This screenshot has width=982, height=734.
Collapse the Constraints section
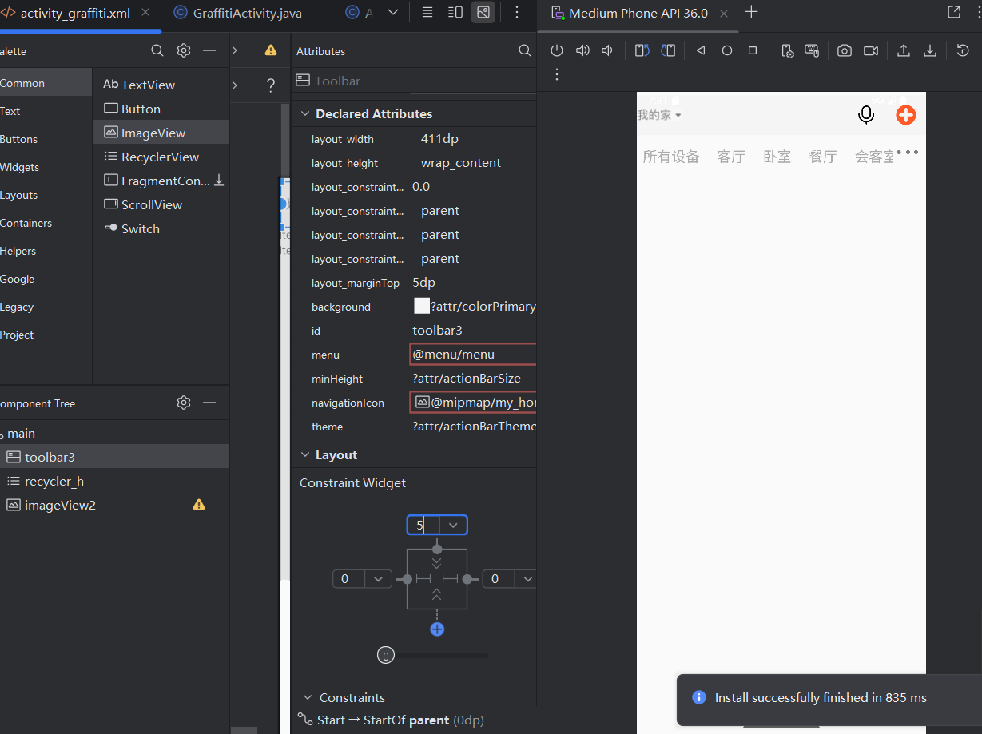coord(308,697)
